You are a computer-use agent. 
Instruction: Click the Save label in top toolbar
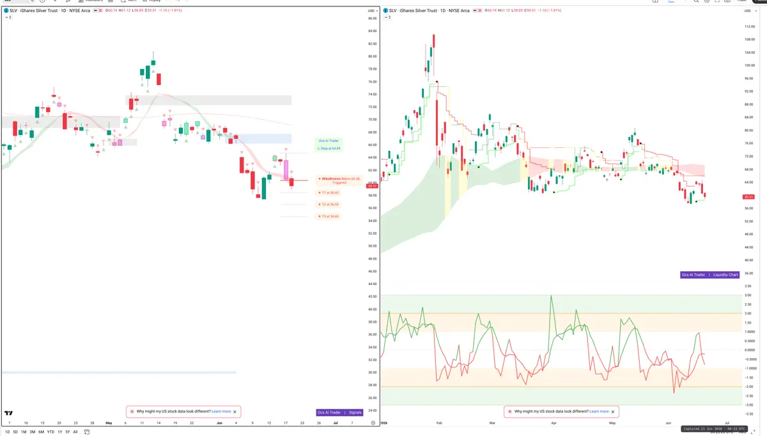(671, 2)
